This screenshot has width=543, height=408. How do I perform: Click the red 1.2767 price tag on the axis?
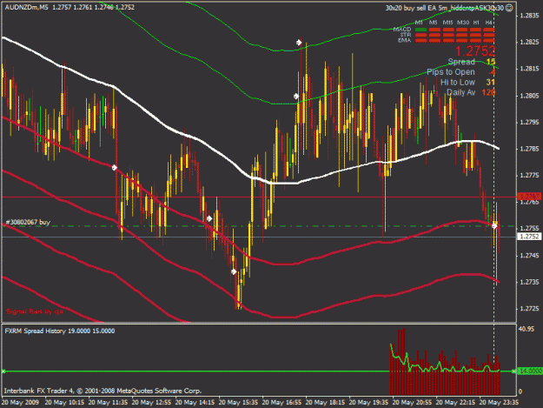coord(529,197)
